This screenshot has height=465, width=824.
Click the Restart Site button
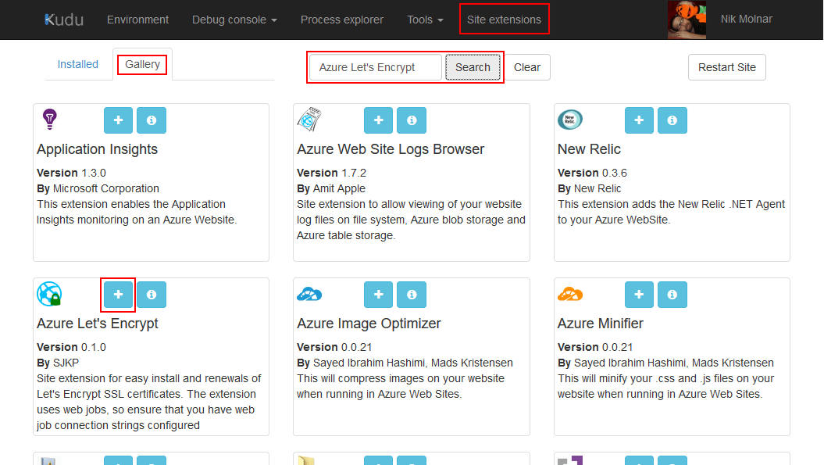tap(727, 67)
